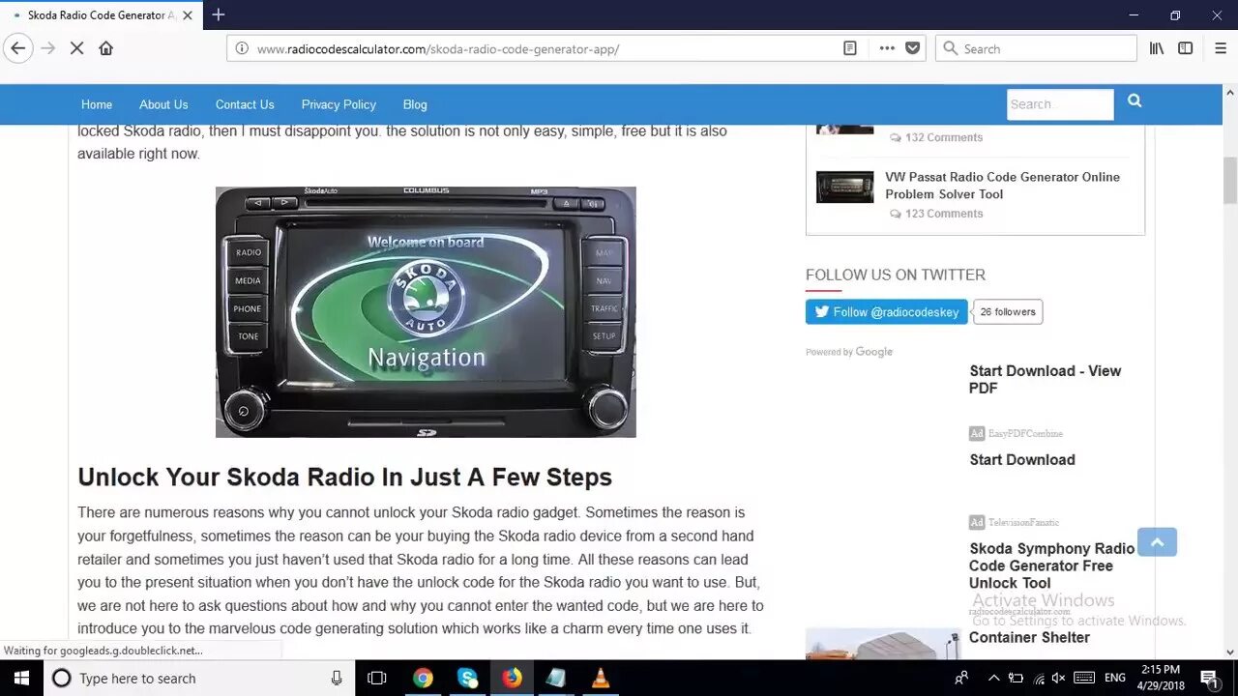Click scrollbar down arrow
The height and width of the screenshot is (696, 1238).
(1230, 652)
